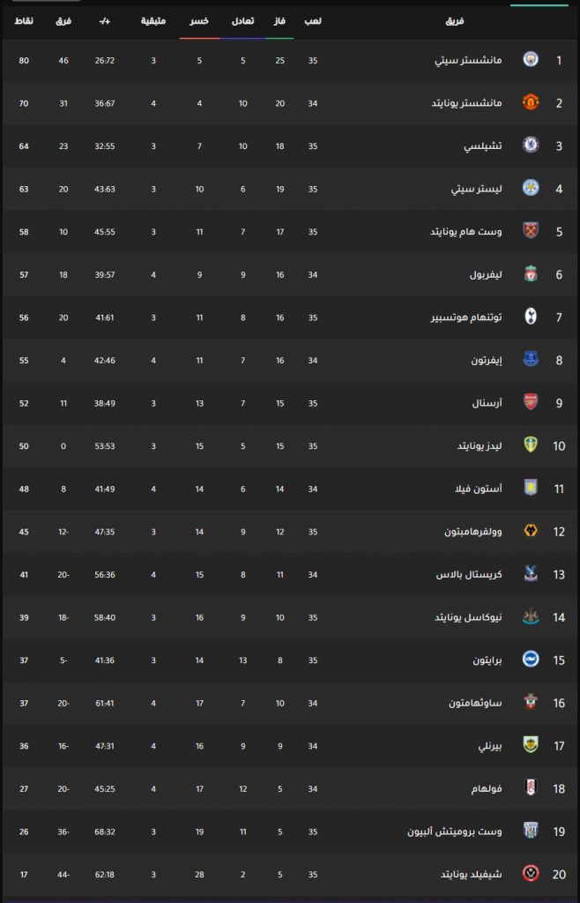This screenshot has height=903, width=580.
Task: Click the Tottenham Hotspur crest icon
Action: (531, 317)
